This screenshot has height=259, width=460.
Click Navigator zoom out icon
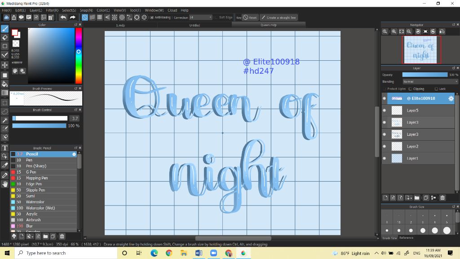click(409, 31)
